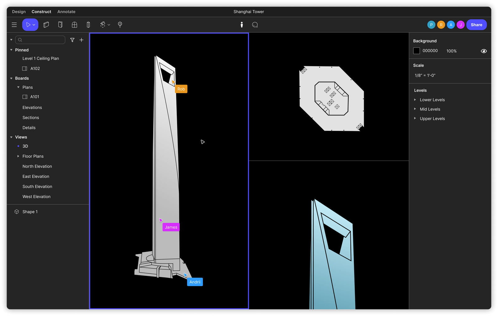
Task: Open the comments chat bubble
Action: point(255,25)
